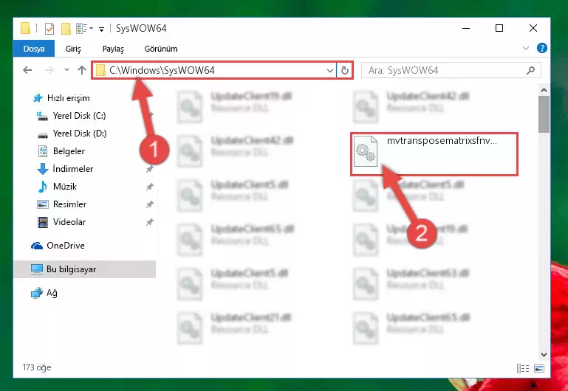Click the İndirmeler download arrow icon

point(42,169)
